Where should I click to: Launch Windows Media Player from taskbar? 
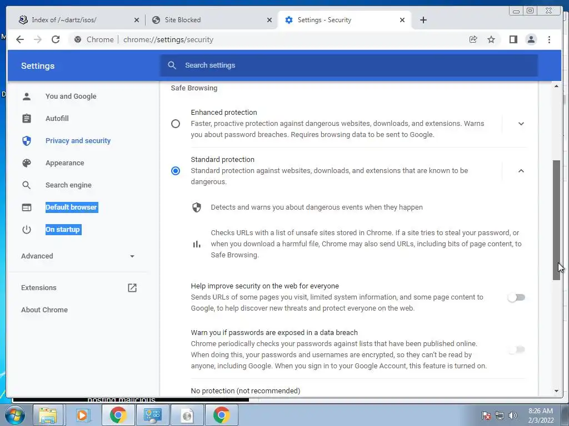click(x=82, y=415)
